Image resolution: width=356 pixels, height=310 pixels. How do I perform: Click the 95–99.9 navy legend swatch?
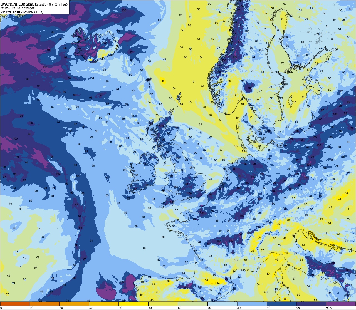[311, 304]
